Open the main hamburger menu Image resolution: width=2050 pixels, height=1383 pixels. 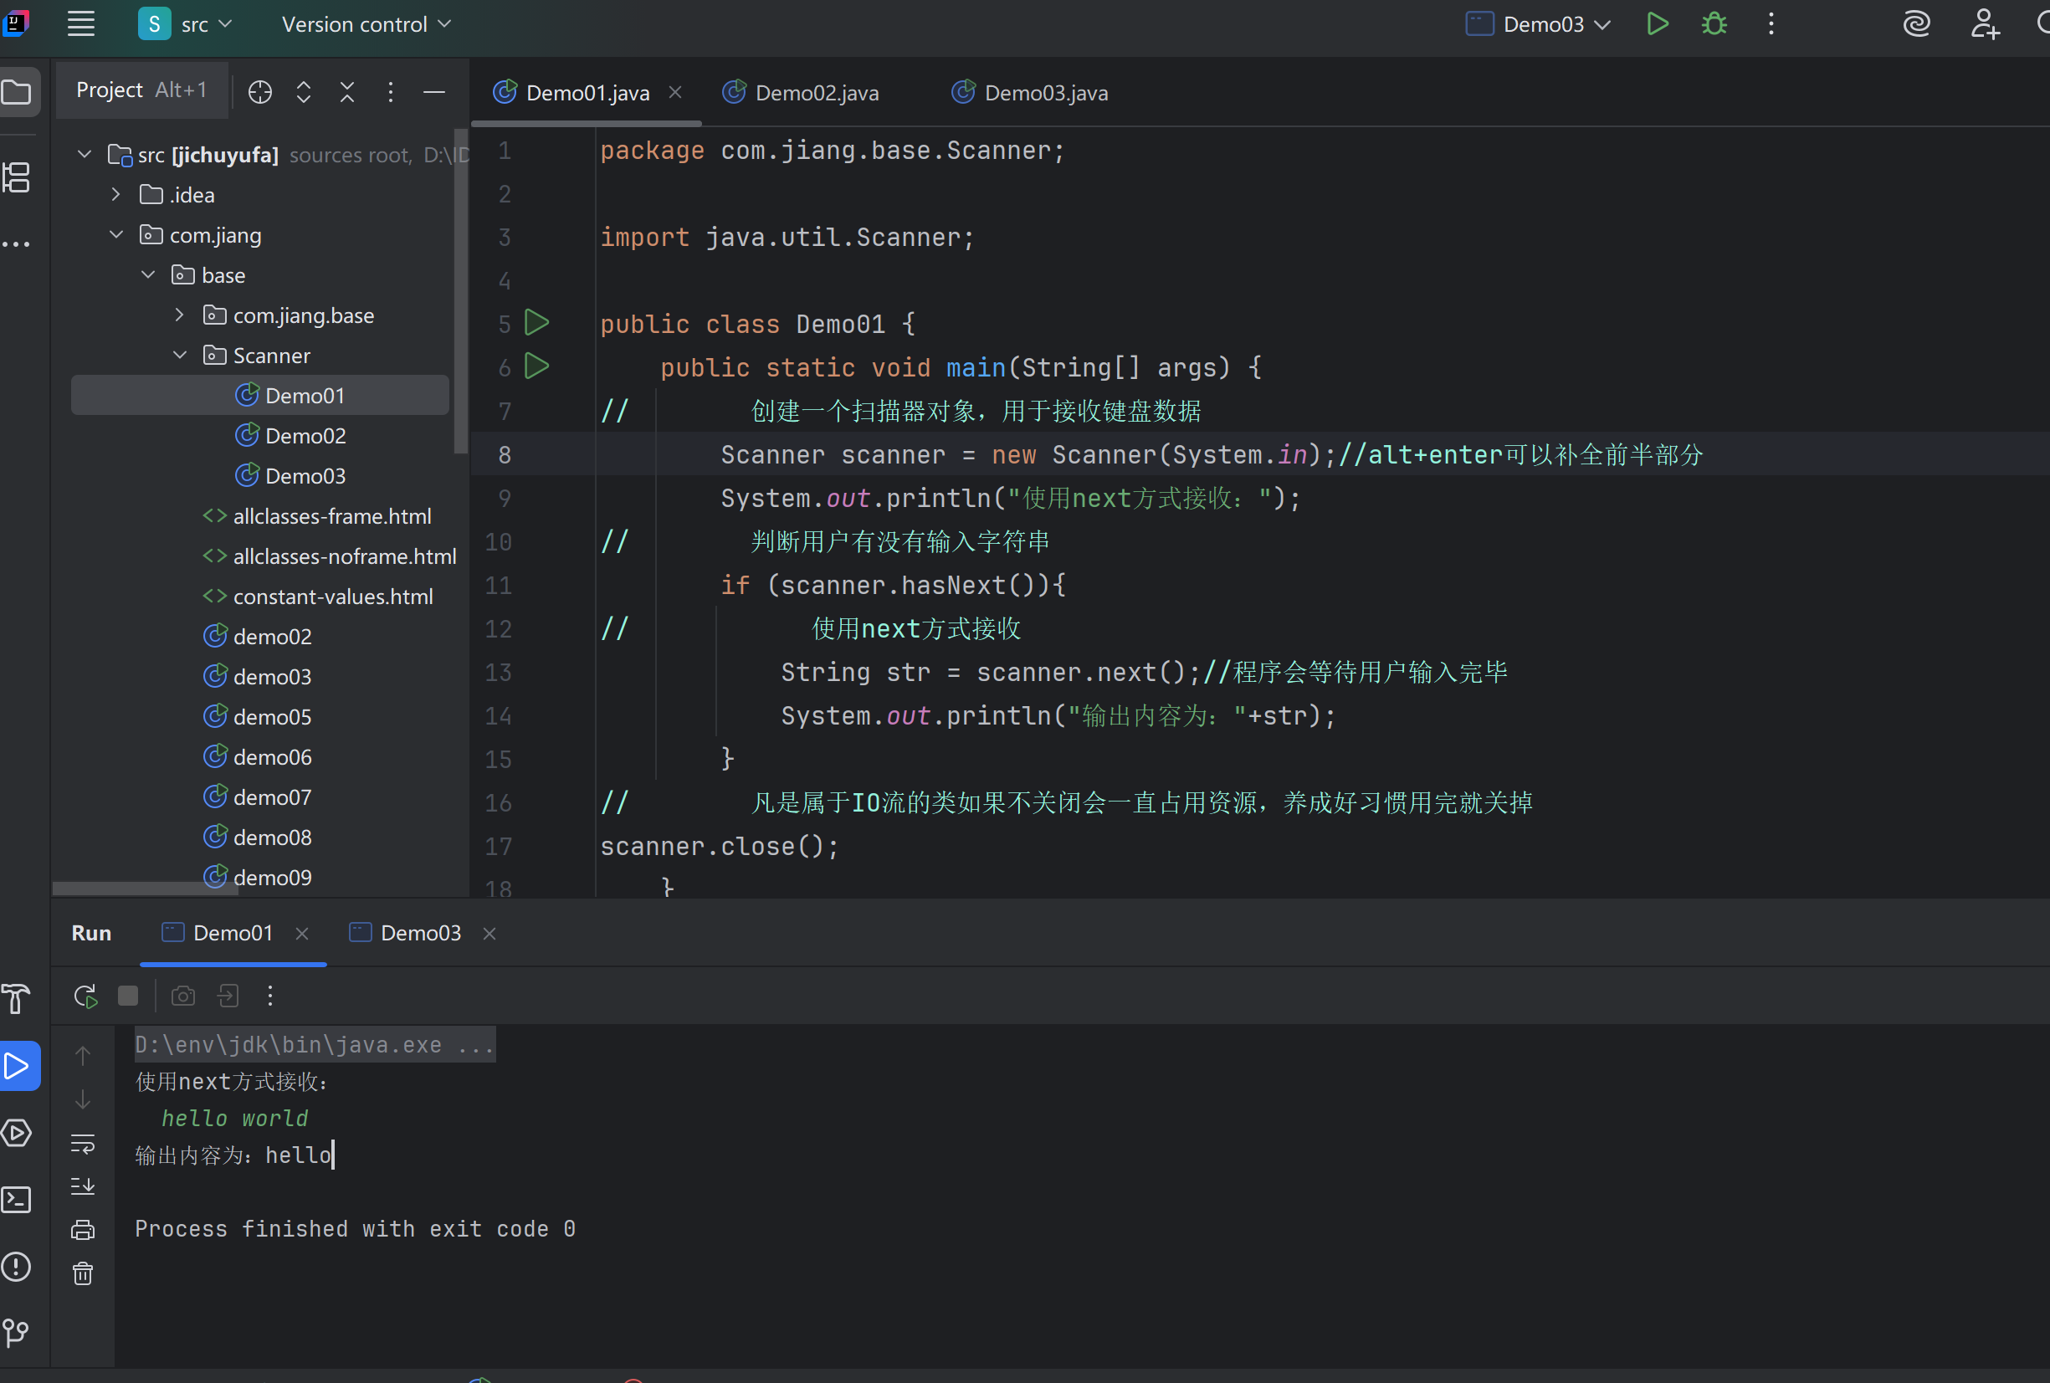pyautogui.click(x=81, y=23)
